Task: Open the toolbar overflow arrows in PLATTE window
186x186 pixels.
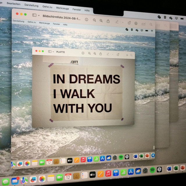Action: click(127, 55)
